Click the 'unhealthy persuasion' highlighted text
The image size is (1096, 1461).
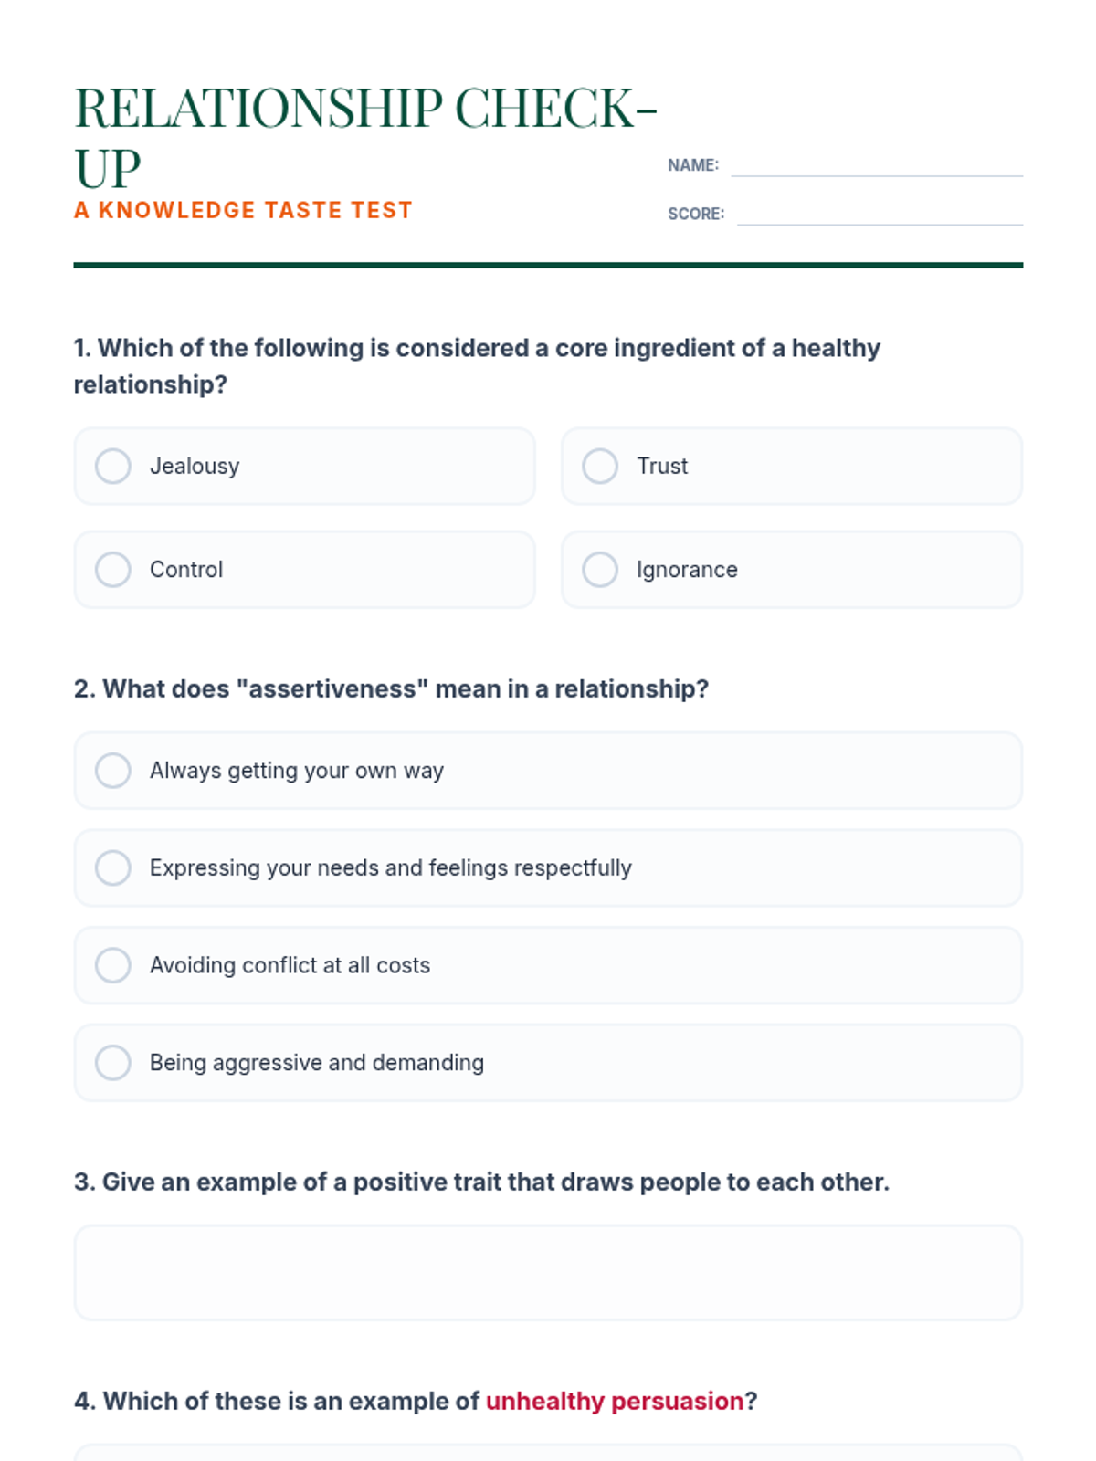tap(614, 1401)
